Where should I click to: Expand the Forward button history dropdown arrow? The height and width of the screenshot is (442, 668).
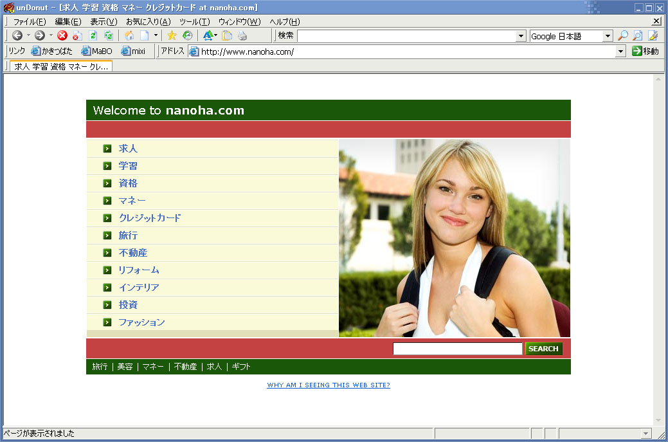(x=51, y=35)
